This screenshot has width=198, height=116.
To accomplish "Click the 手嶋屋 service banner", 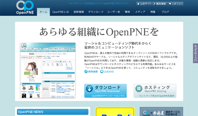I will [x=161, y=112].
